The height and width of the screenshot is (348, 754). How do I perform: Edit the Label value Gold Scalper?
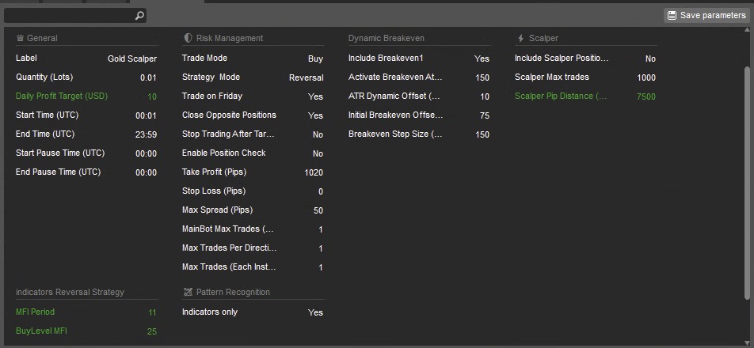coord(132,59)
